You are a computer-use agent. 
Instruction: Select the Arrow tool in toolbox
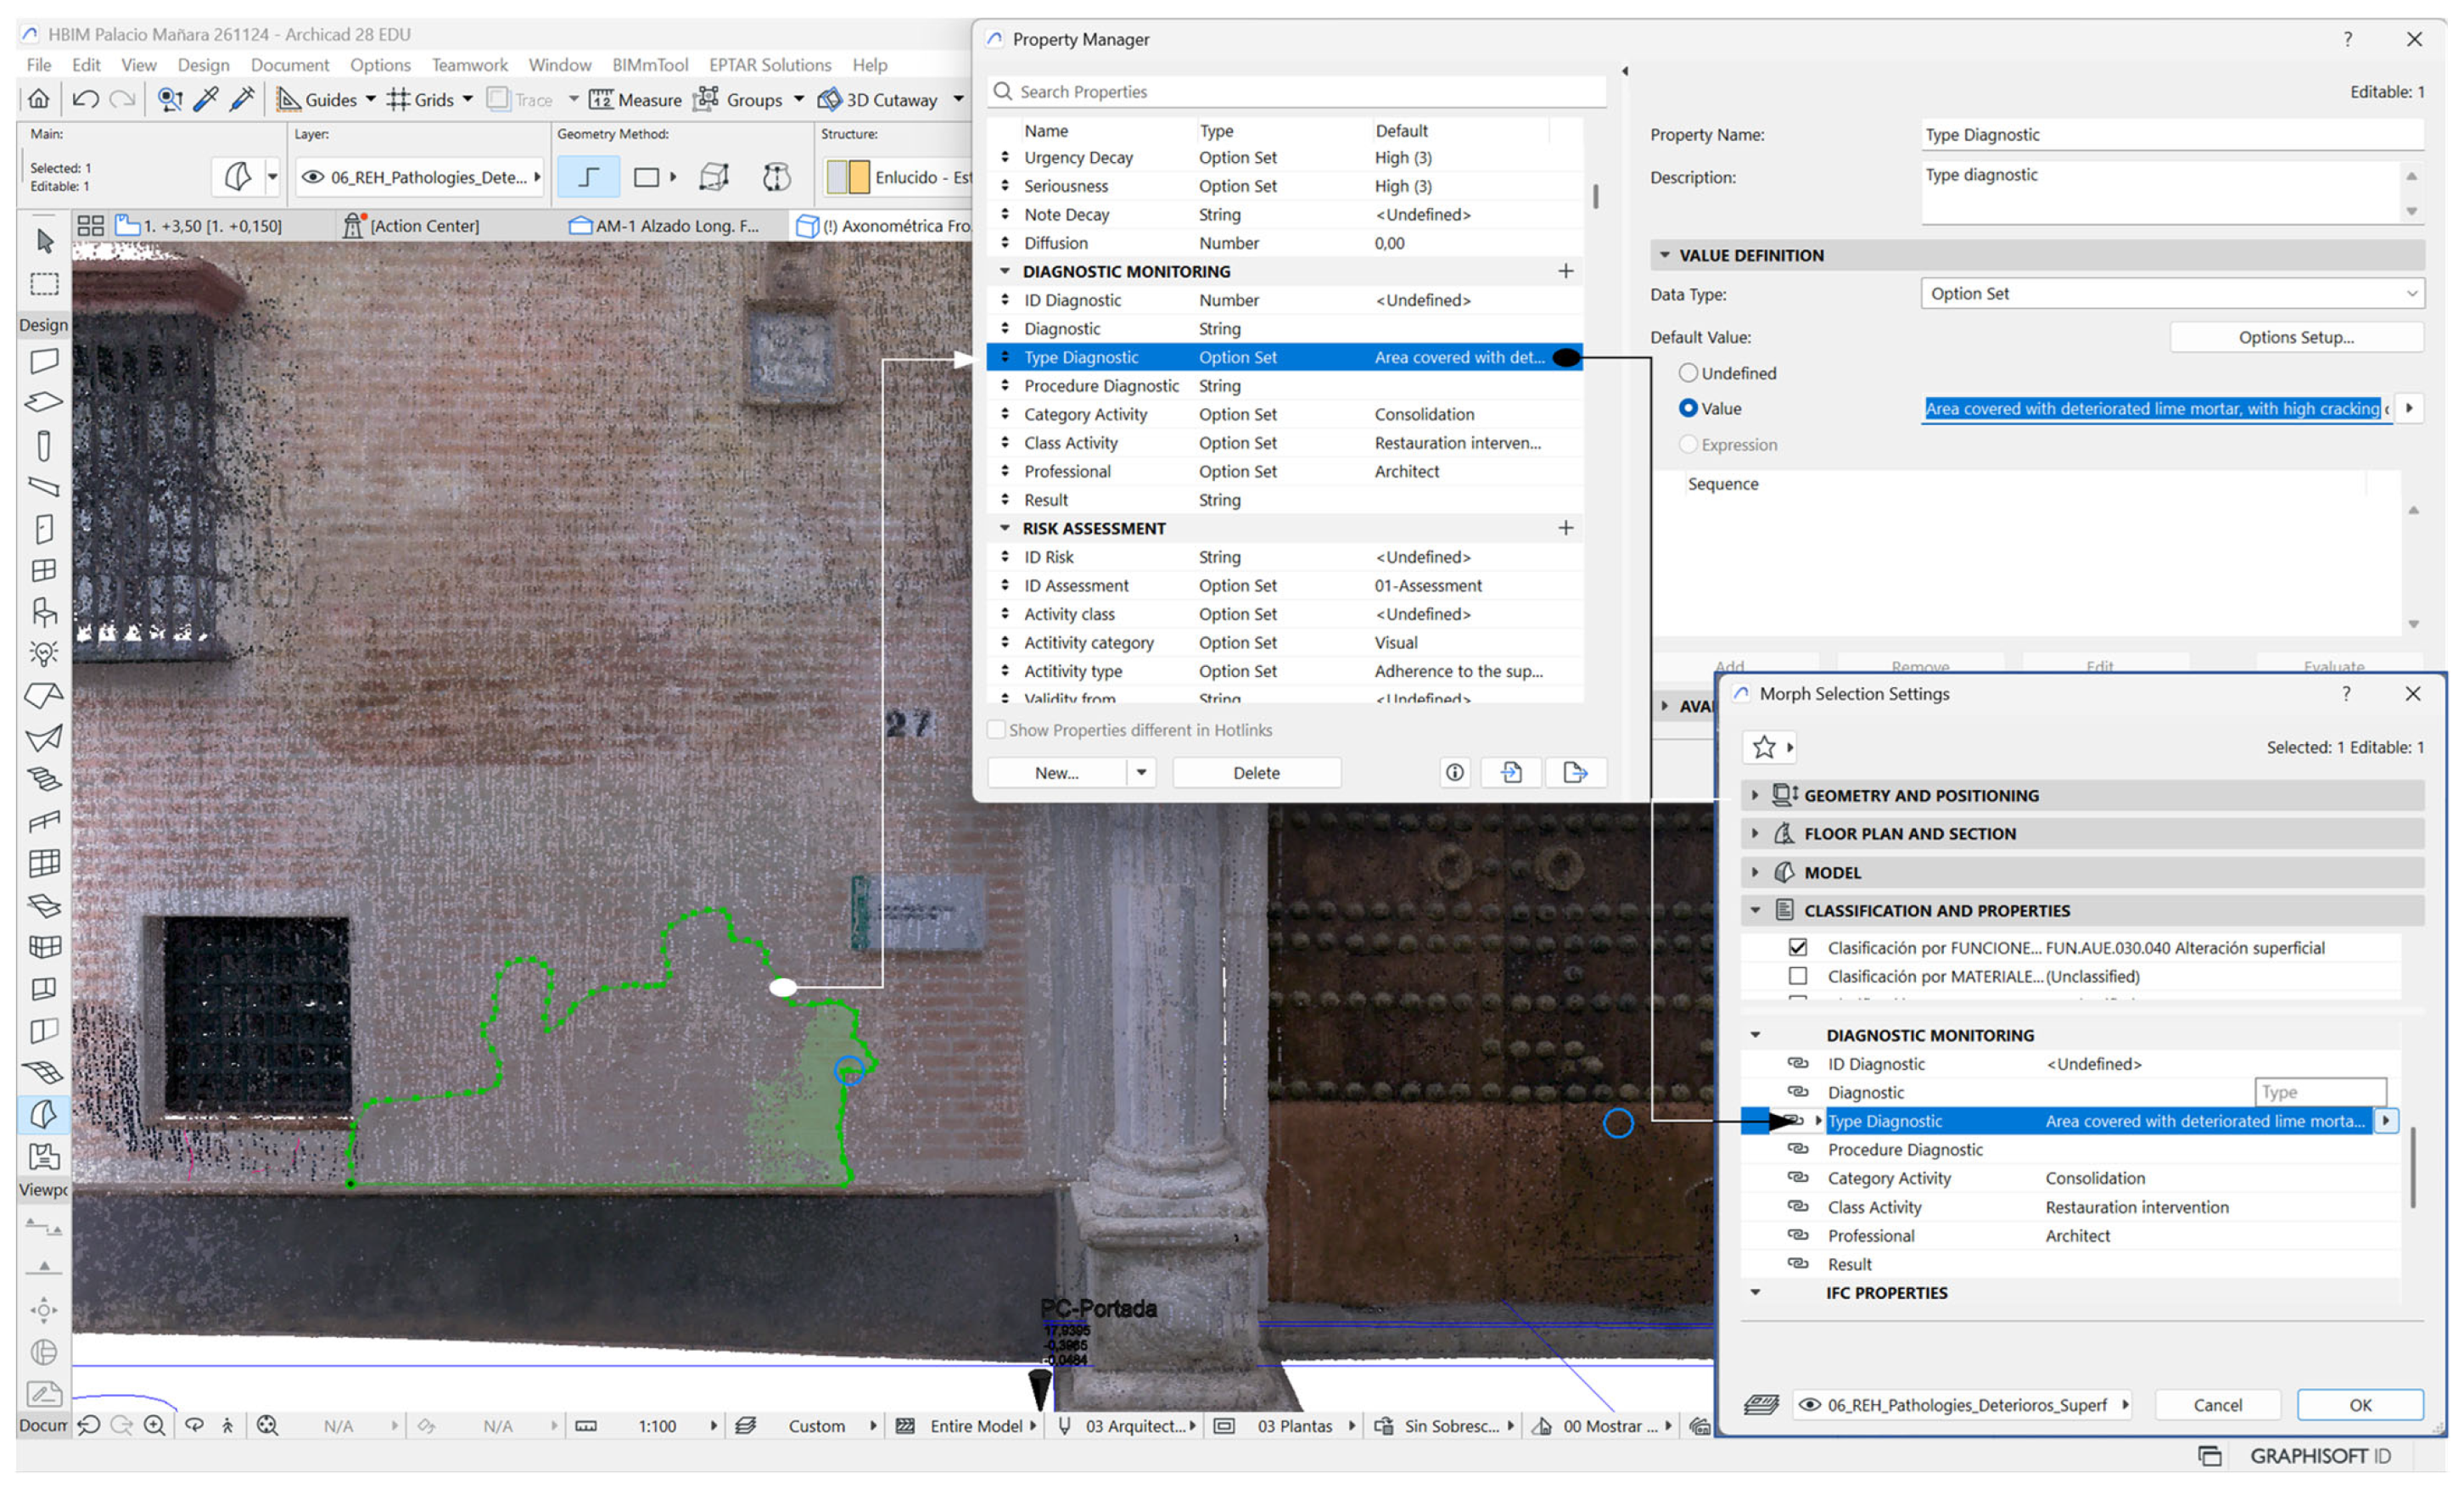point(44,241)
